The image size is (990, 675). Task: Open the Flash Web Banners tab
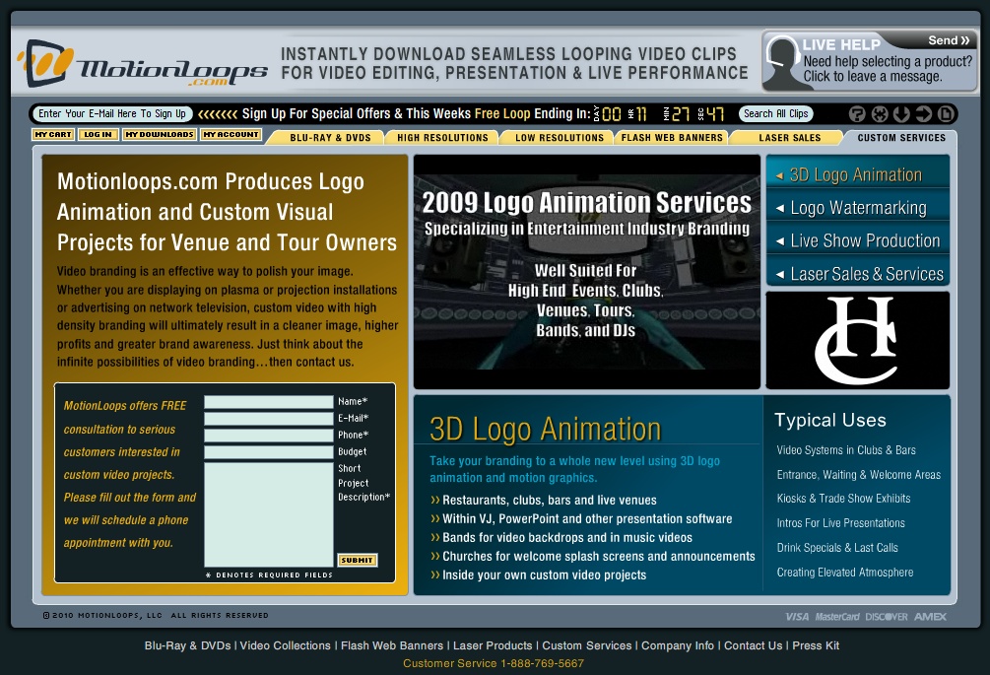[x=672, y=138]
